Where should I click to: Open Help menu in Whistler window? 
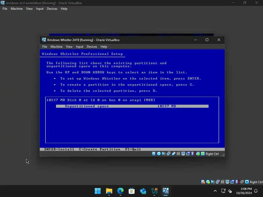104,47
